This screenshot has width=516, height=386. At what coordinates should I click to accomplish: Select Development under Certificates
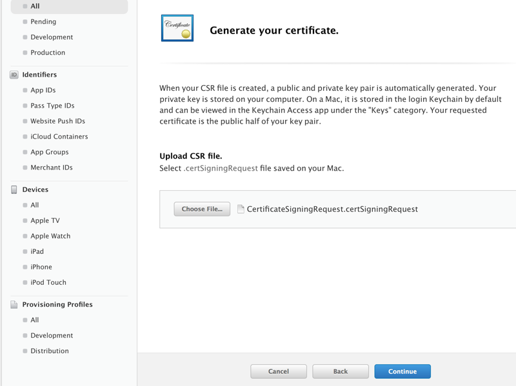(52, 37)
